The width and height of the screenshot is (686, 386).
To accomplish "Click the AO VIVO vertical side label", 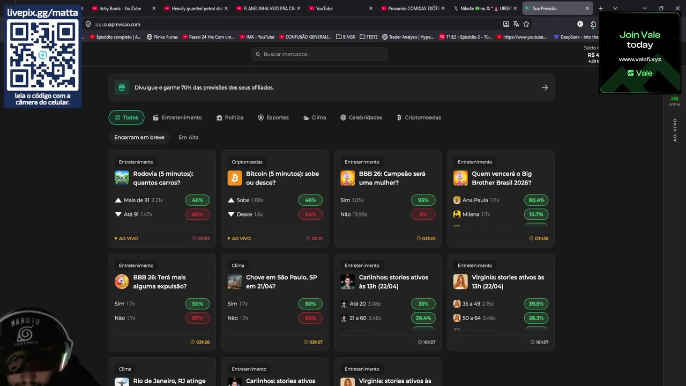I will pyautogui.click(x=675, y=130).
